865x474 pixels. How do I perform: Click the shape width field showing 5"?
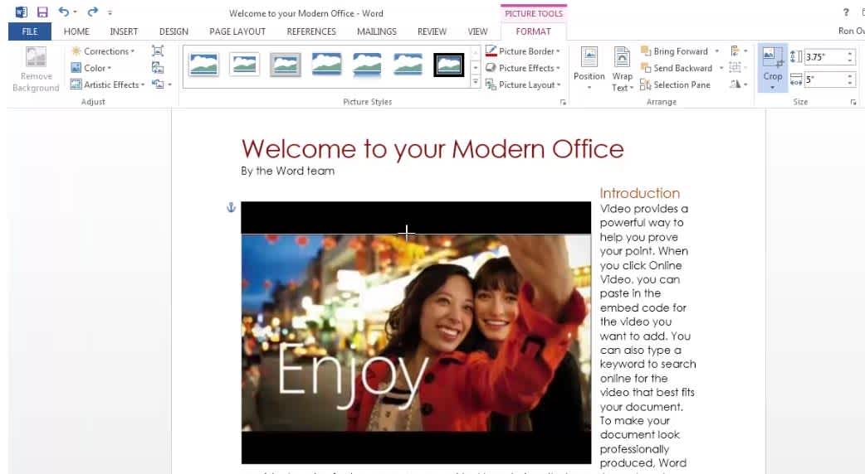point(823,80)
